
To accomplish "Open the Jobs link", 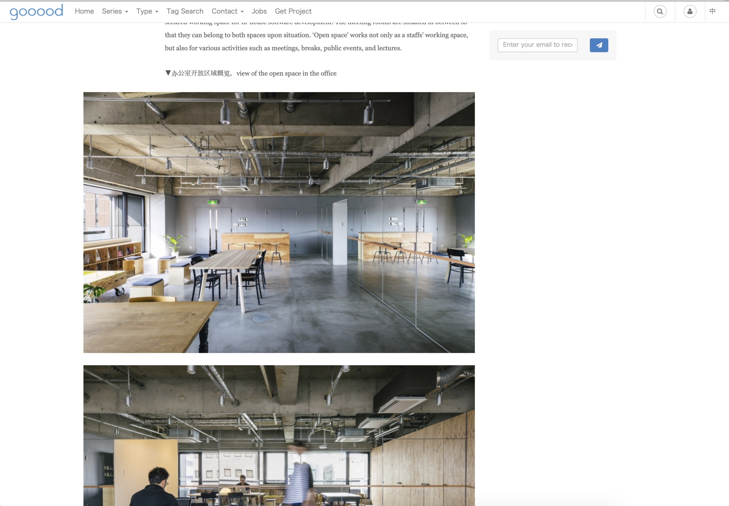I will click(259, 11).
